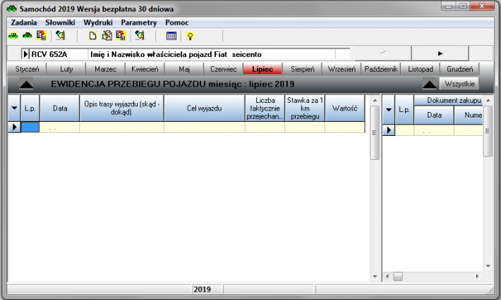Switch to the Czerwiec month tab
Screen dimensions: 501x300
tap(224, 69)
